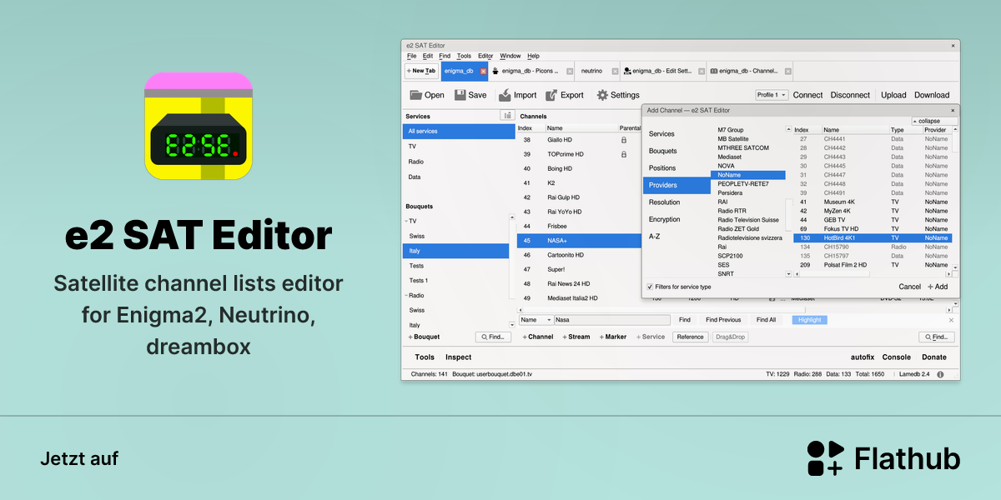Collapse the TV bouquet tree node
Viewport: 1001px width, 500px height.
pos(406,221)
